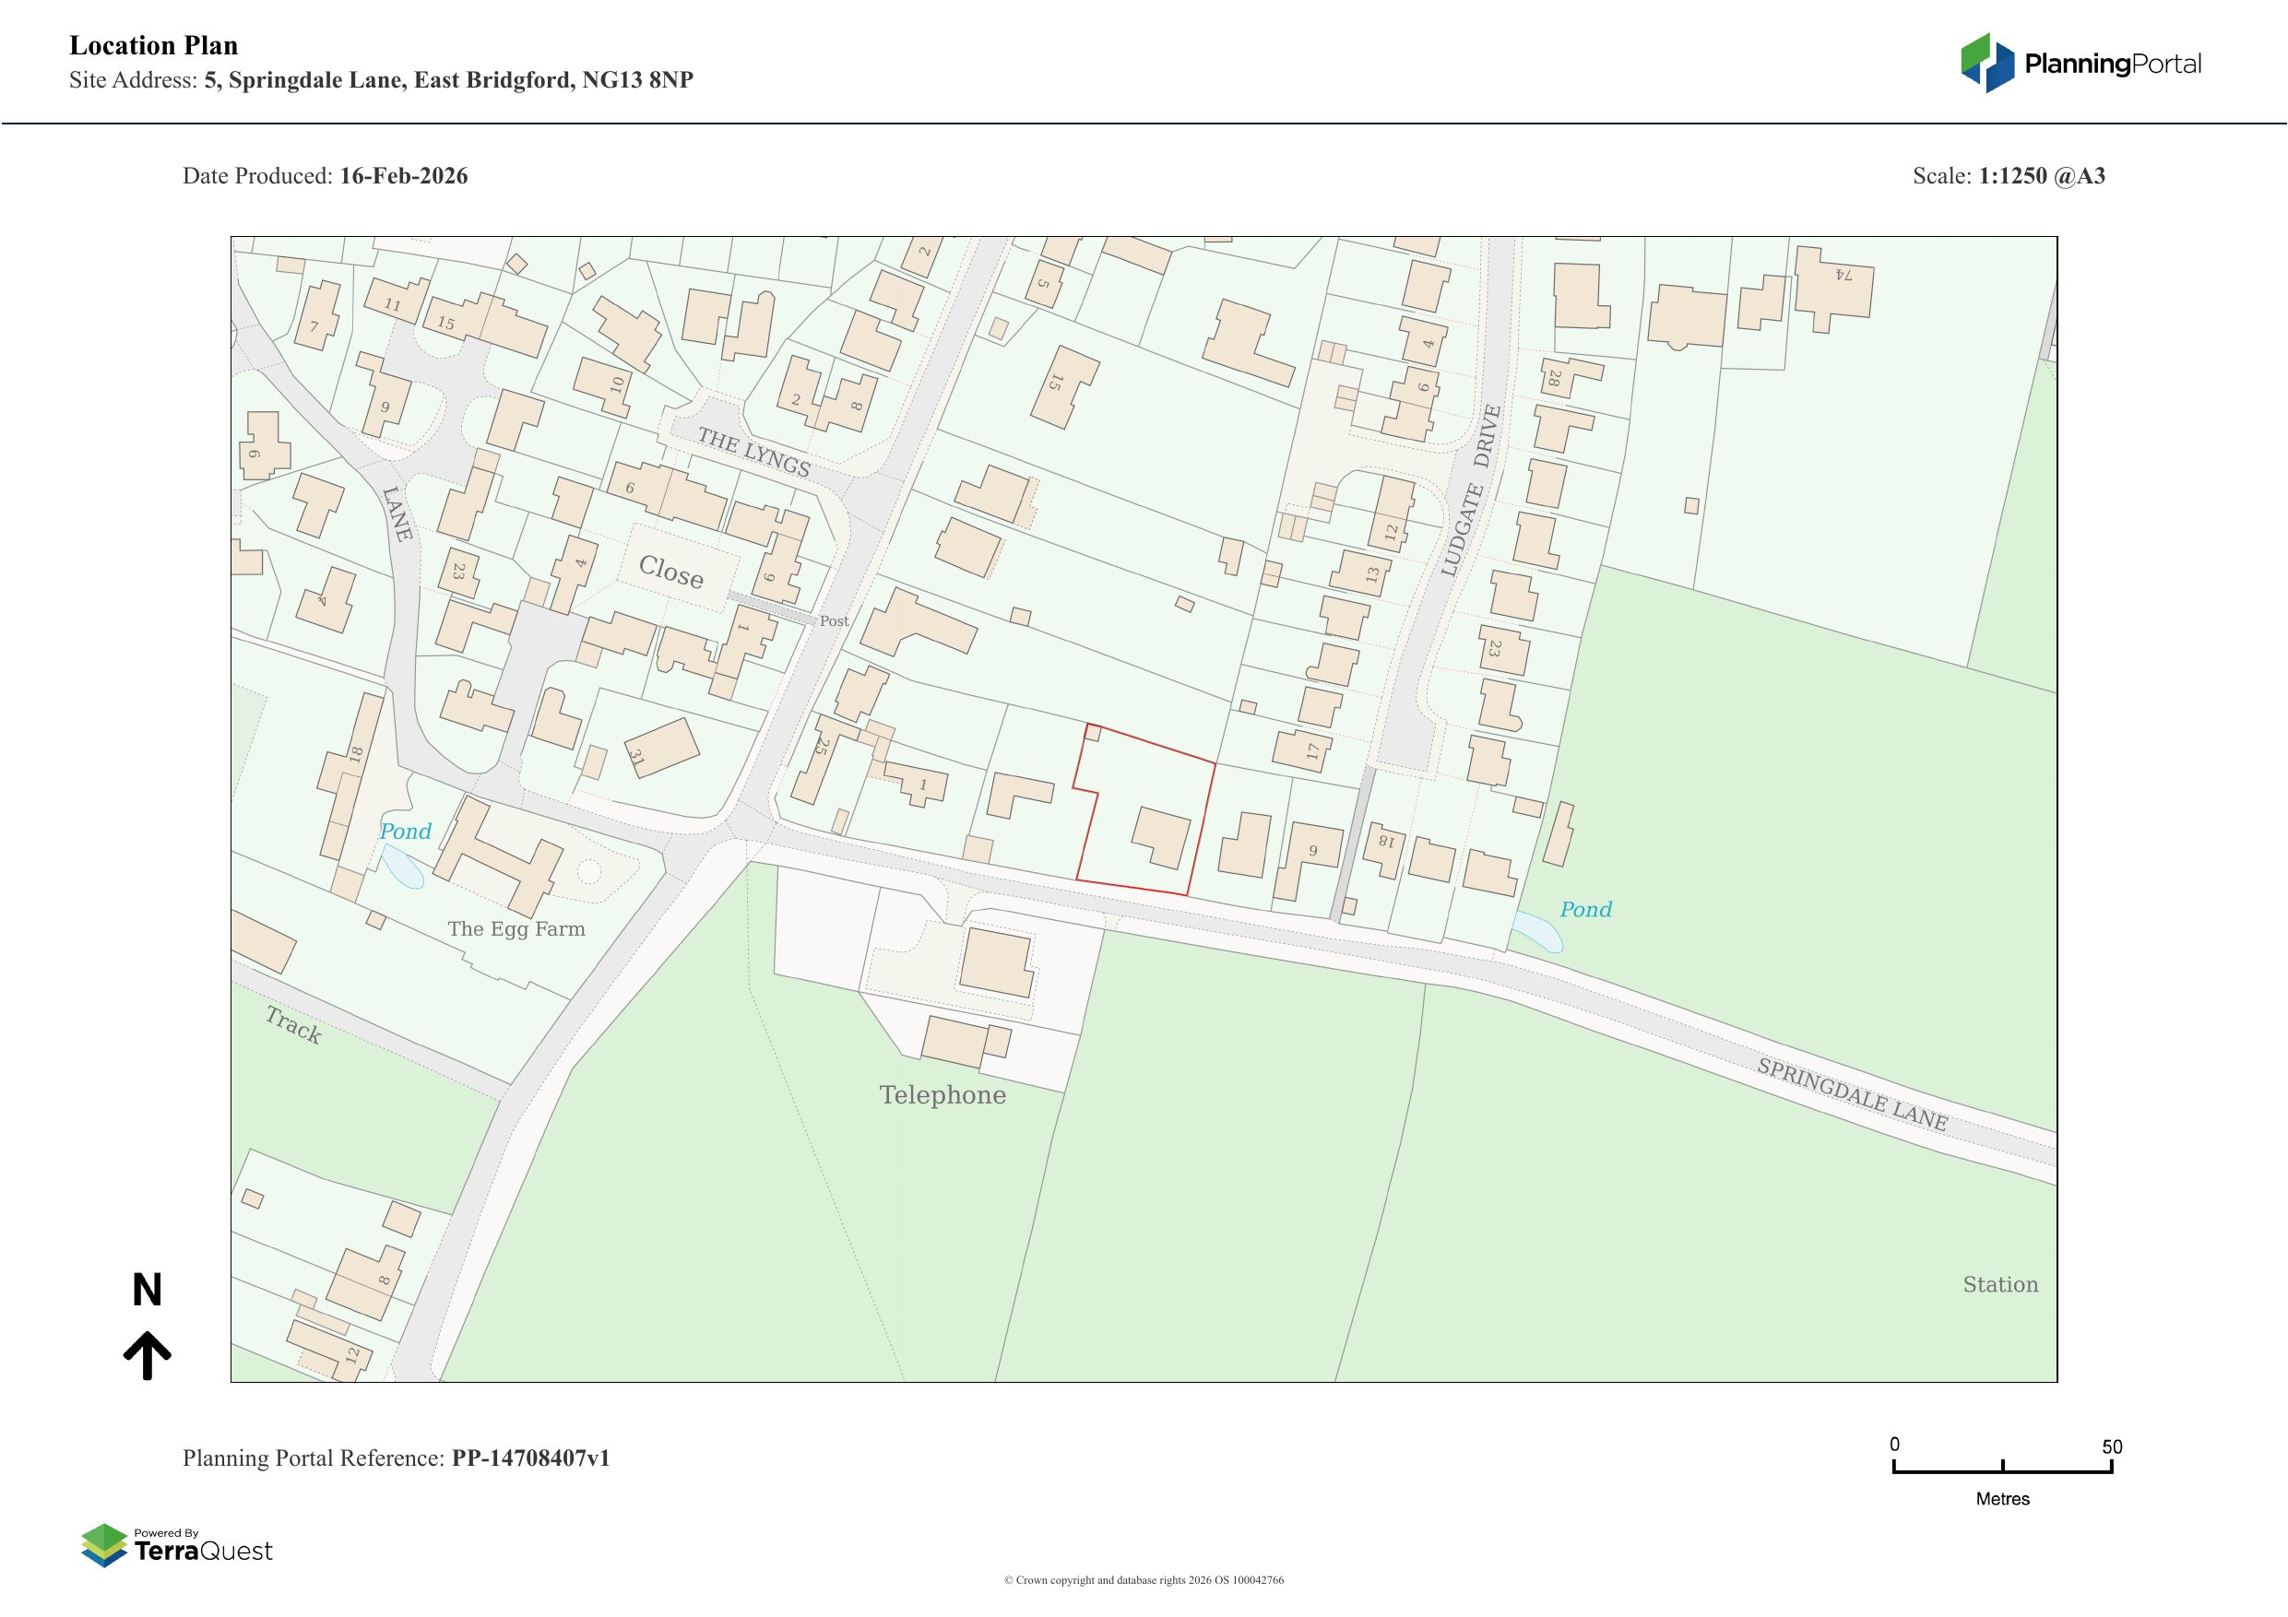Click the Location Plan title
The image size is (2288, 1617).
pyautogui.click(x=153, y=46)
